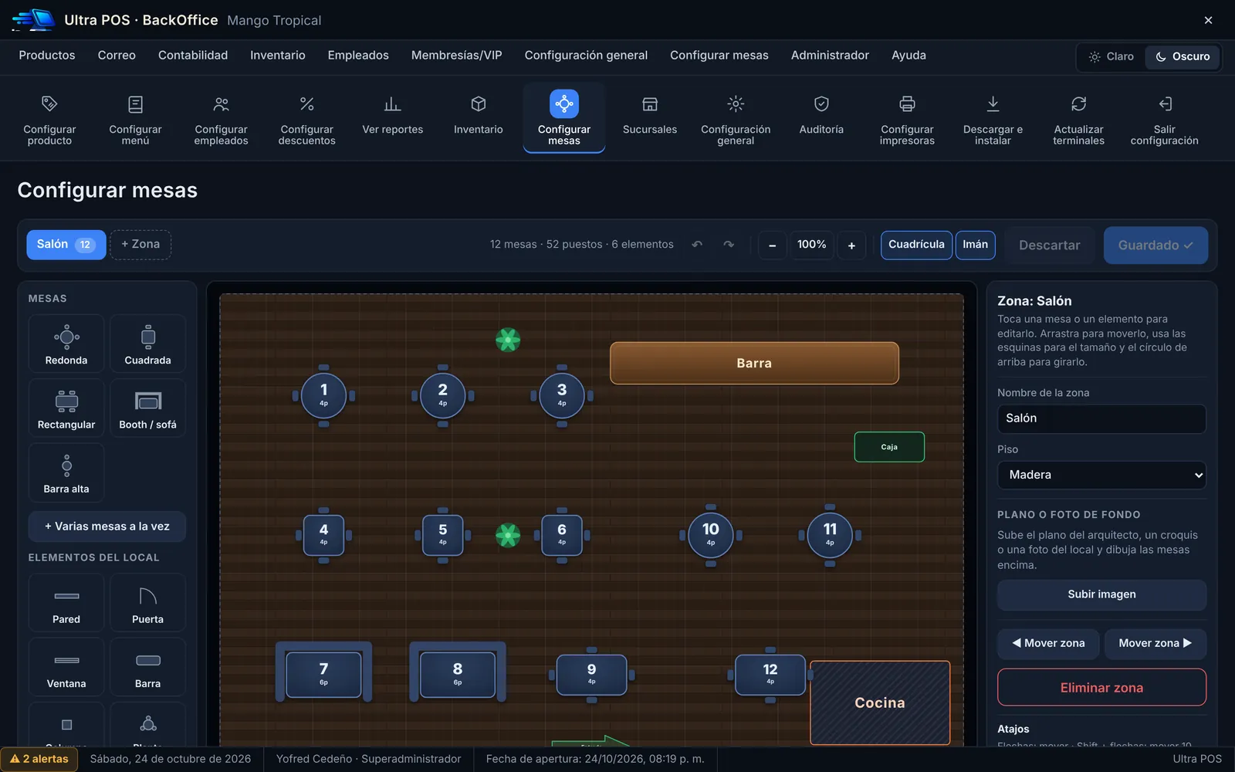Open the Piso dropdown showing Madera
Screen dimensions: 1235x772
coord(1101,475)
